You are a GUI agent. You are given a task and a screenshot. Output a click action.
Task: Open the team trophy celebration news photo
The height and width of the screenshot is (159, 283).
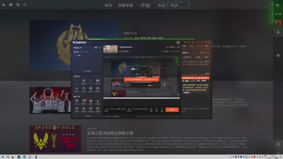tap(50, 100)
